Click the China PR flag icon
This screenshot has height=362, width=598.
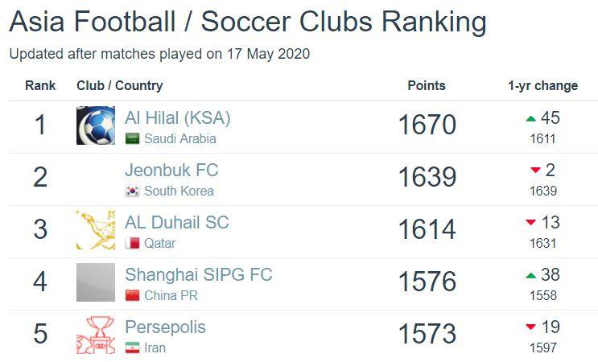(132, 295)
